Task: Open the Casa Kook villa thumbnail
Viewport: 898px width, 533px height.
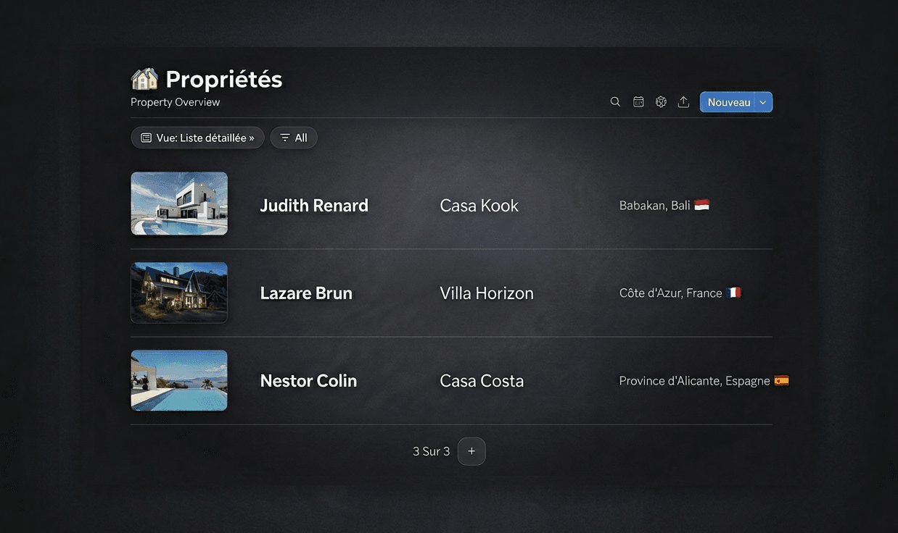Action: (x=179, y=203)
